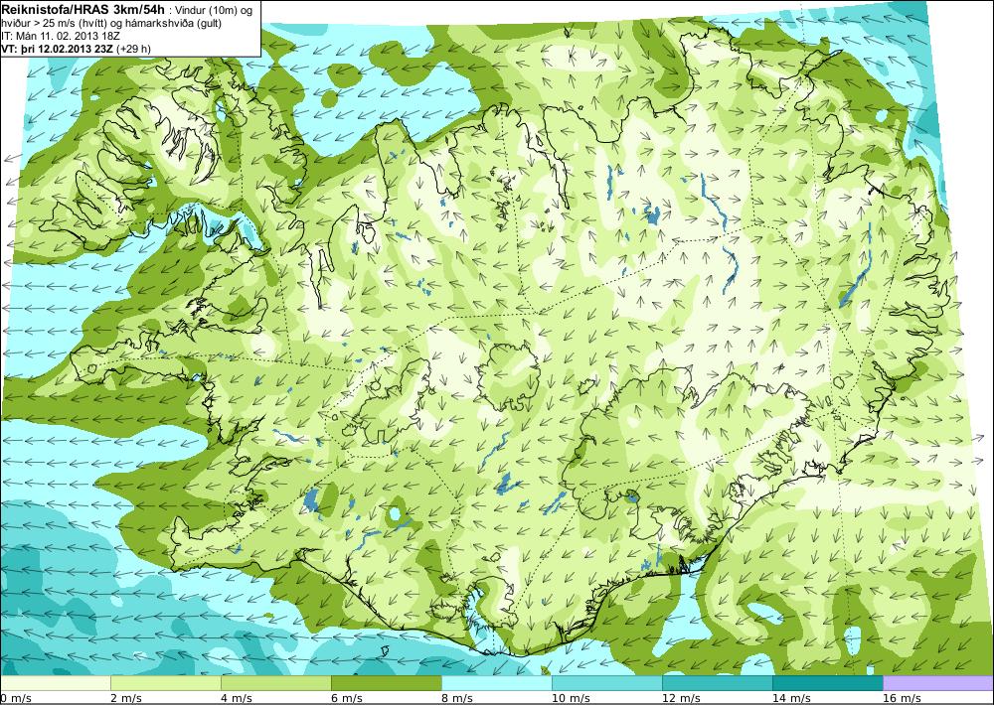Screen dimensions: 994x705
Task: Click the '16 m/s' legend label
Action: [902, 698]
